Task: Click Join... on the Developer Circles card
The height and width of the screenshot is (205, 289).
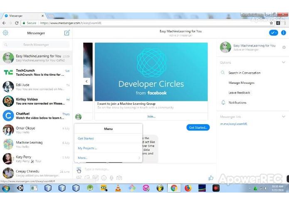Action: coord(151,116)
